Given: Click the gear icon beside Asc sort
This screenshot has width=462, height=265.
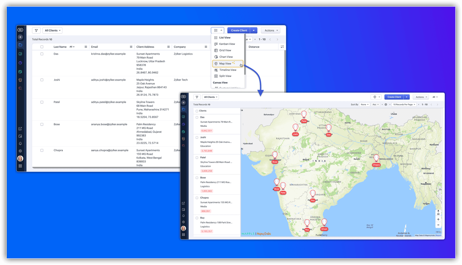Looking at the screenshot, I should [386, 105].
